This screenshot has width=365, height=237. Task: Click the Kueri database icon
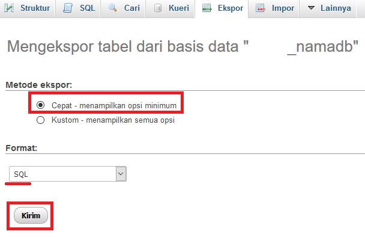pos(158,8)
